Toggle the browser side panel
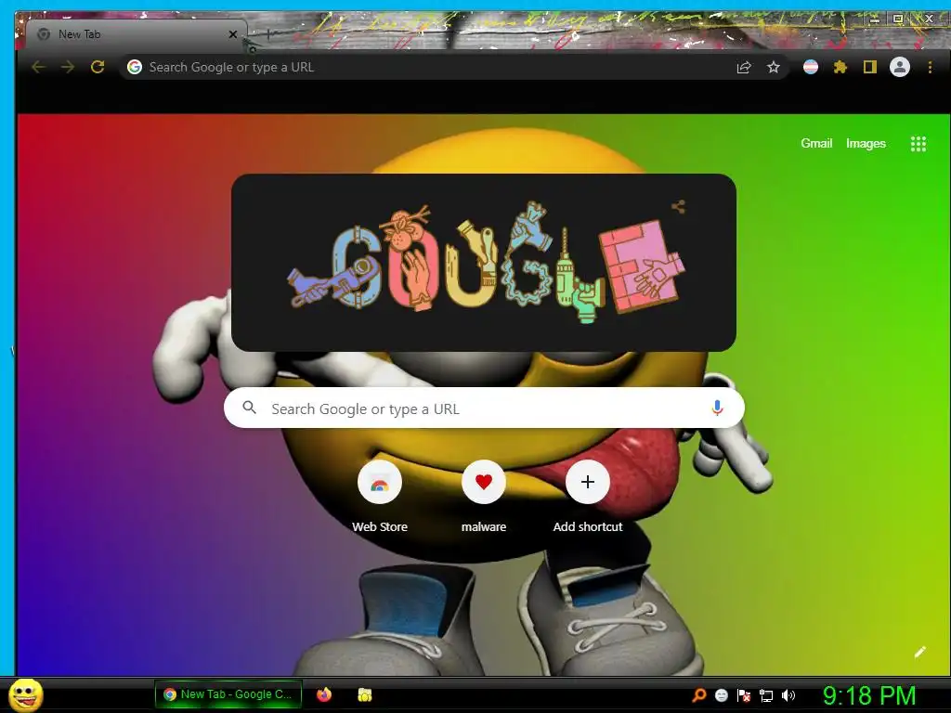Viewport: 951px width, 713px height. (869, 67)
